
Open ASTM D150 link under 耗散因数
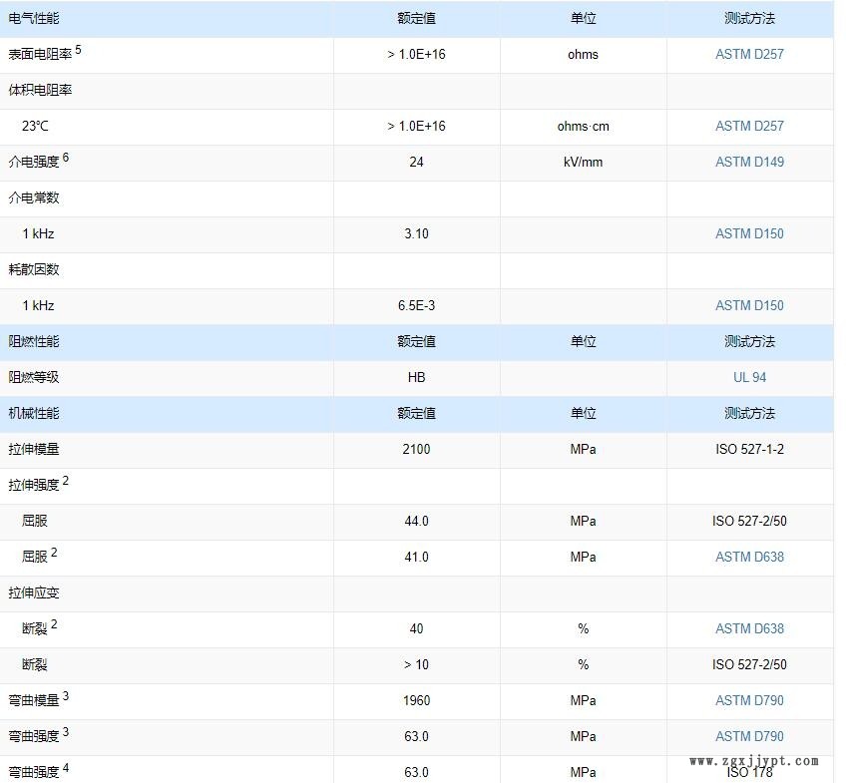tap(749, 305)
